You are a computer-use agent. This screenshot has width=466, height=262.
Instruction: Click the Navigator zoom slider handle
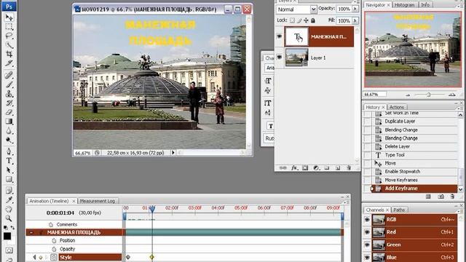429,95
